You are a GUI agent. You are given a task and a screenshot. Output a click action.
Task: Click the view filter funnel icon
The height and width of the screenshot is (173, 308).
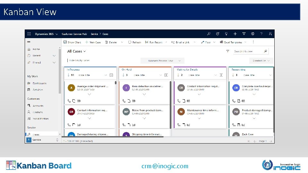pyautogui.click(x=228, y=51)
